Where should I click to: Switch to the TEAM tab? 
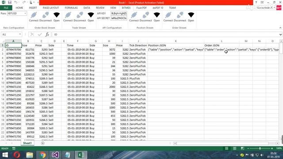(172, 8)
